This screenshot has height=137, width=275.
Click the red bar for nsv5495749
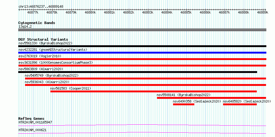point(146,79)
